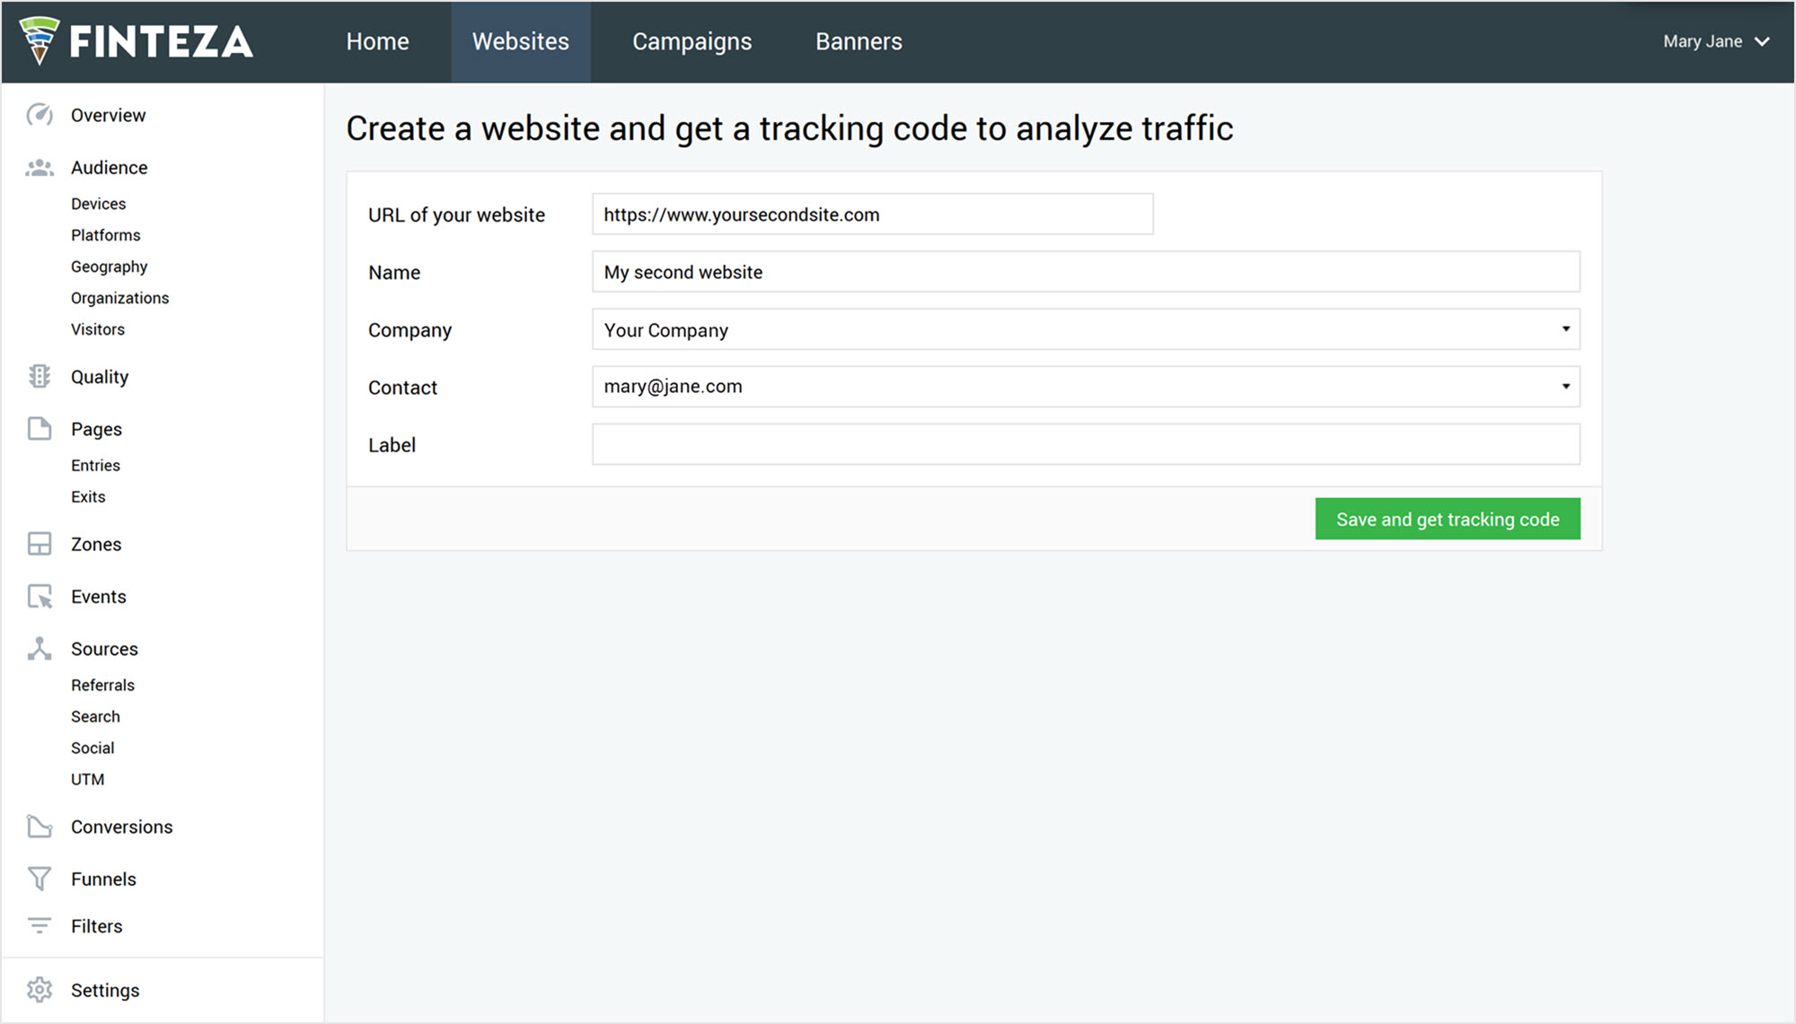Click the Filters sidebar item
This screenshot has height=1024, width=1796.
(98, 925)
